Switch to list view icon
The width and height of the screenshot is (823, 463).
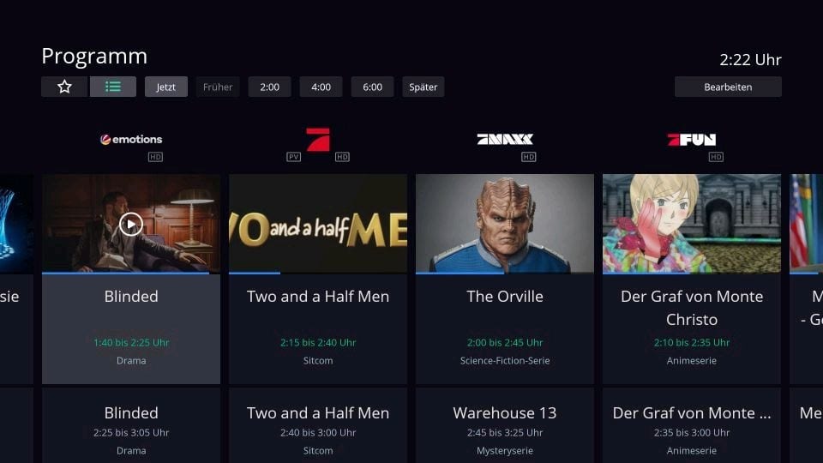coord(113,87)
